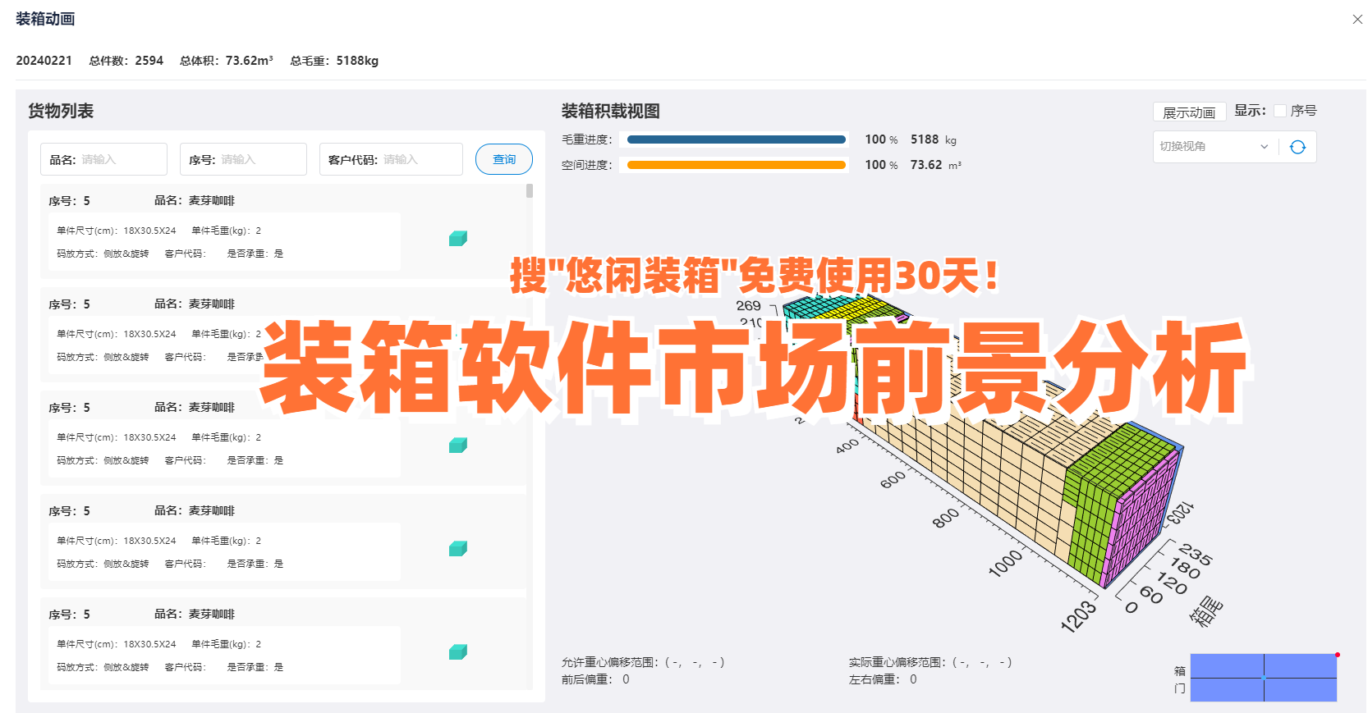Screen dimensions: 1368x713
Task: Click the cargo list scrollbar thumb
Action: point(530,191)
